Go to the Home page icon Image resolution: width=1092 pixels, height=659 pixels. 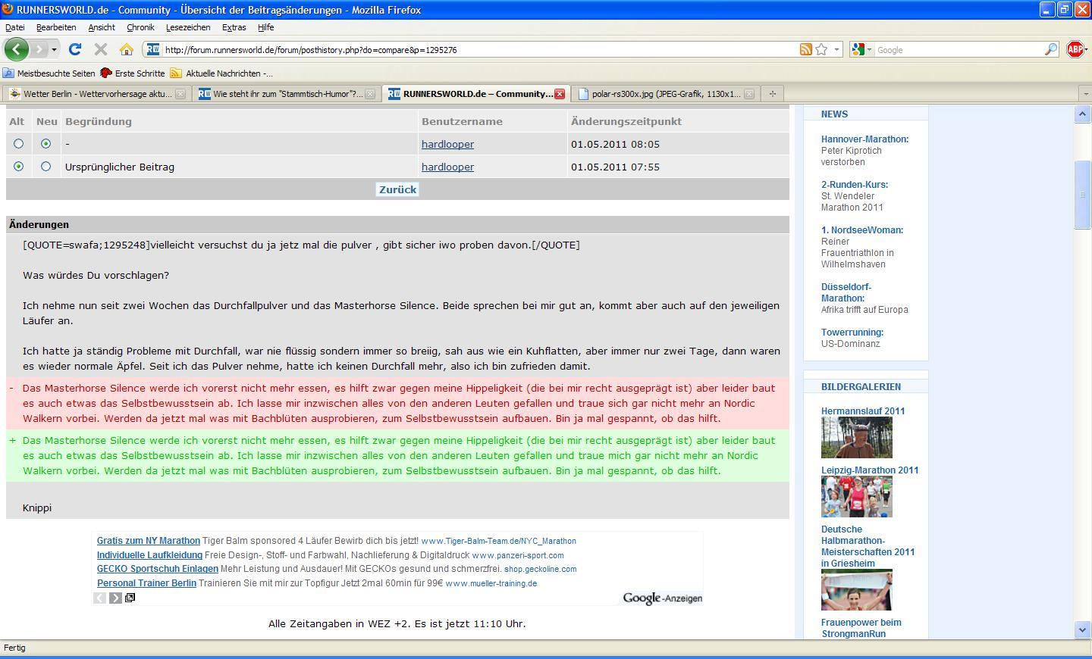(127, 49)
